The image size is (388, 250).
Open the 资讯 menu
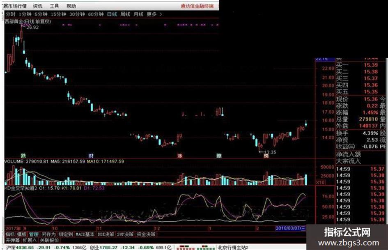tap(37, 6)
